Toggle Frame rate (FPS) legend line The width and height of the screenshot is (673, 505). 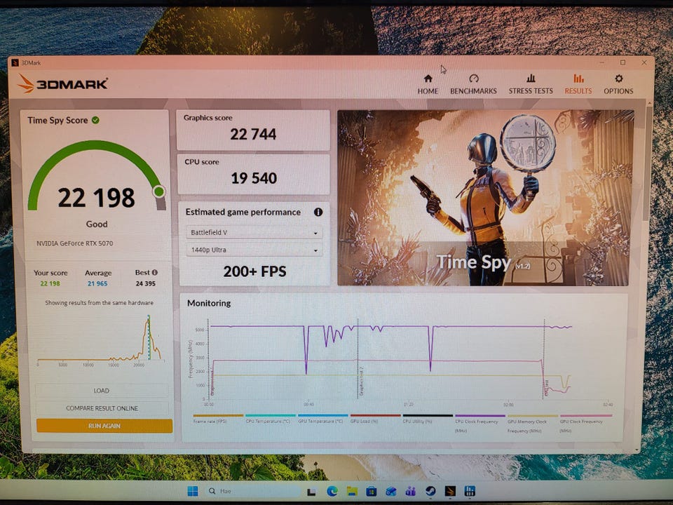[218, 419]
